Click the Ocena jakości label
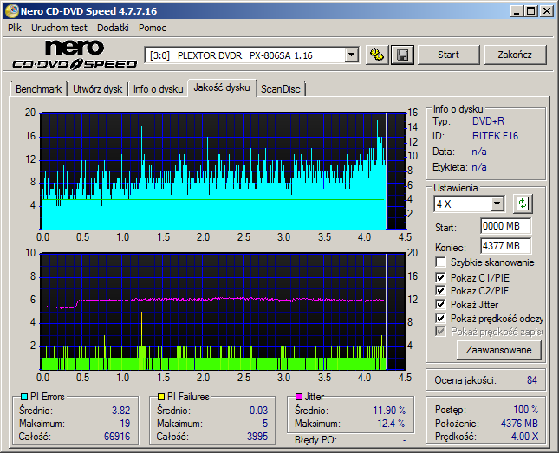This screenshot has height=453, width=559. click(465, 380)
